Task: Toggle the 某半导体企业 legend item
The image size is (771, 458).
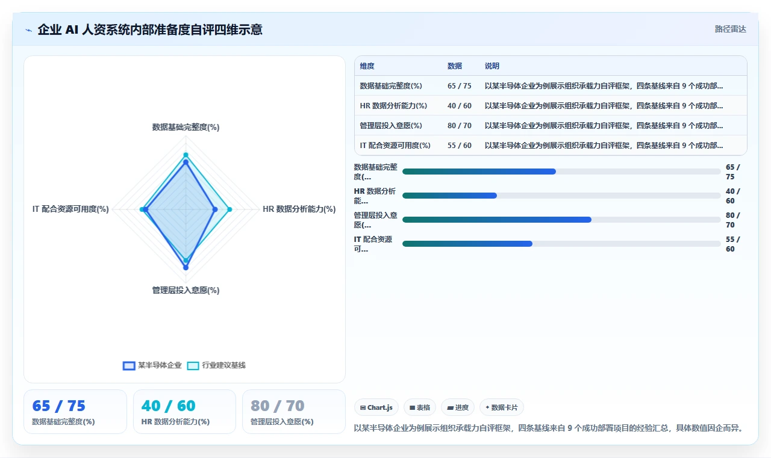Action: tap(152, 365)
